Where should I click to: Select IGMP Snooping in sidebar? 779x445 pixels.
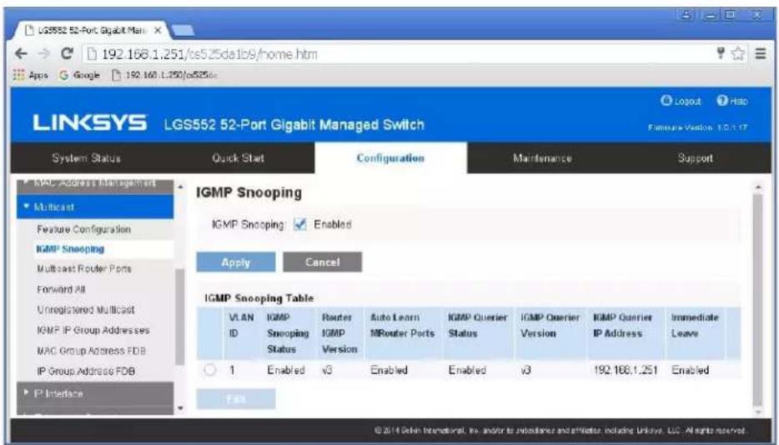[x=70, y=249]
